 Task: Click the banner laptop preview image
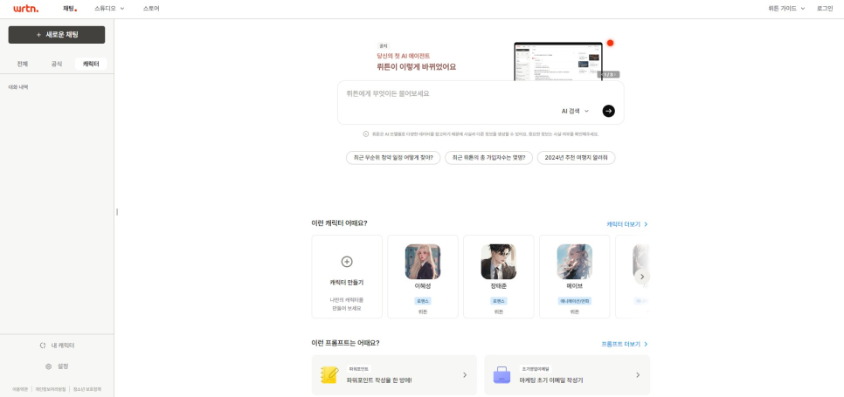click(x=558, y=61)
